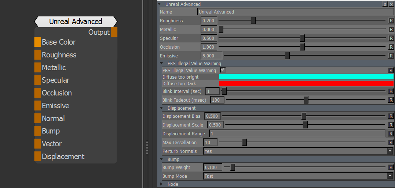The width and height of the screenshot is (395, 188).
Task: Click the node Output port
Action: pos(114,32)
